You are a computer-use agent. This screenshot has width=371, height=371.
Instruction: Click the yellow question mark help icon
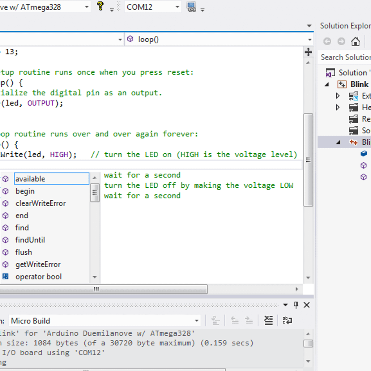click(100, 6)
